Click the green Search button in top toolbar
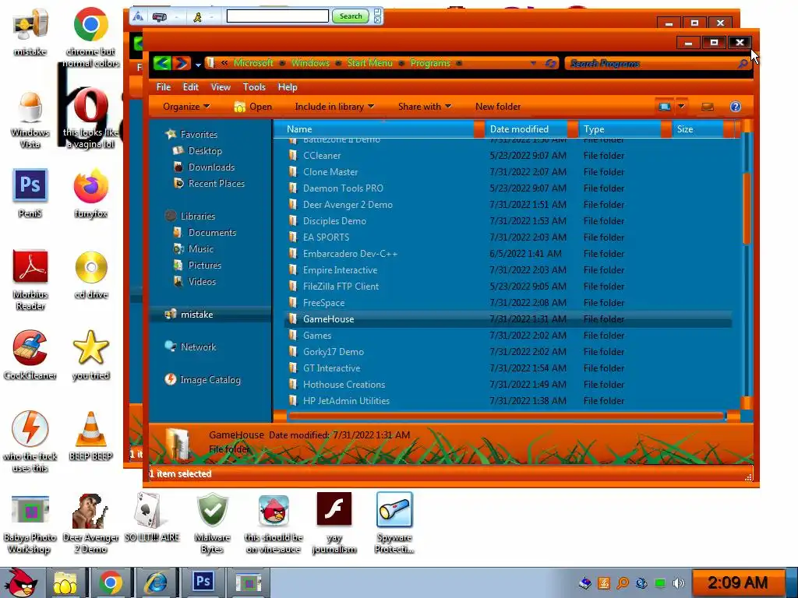The height and width of the screenshot is (598, 798). coord(351,16)
